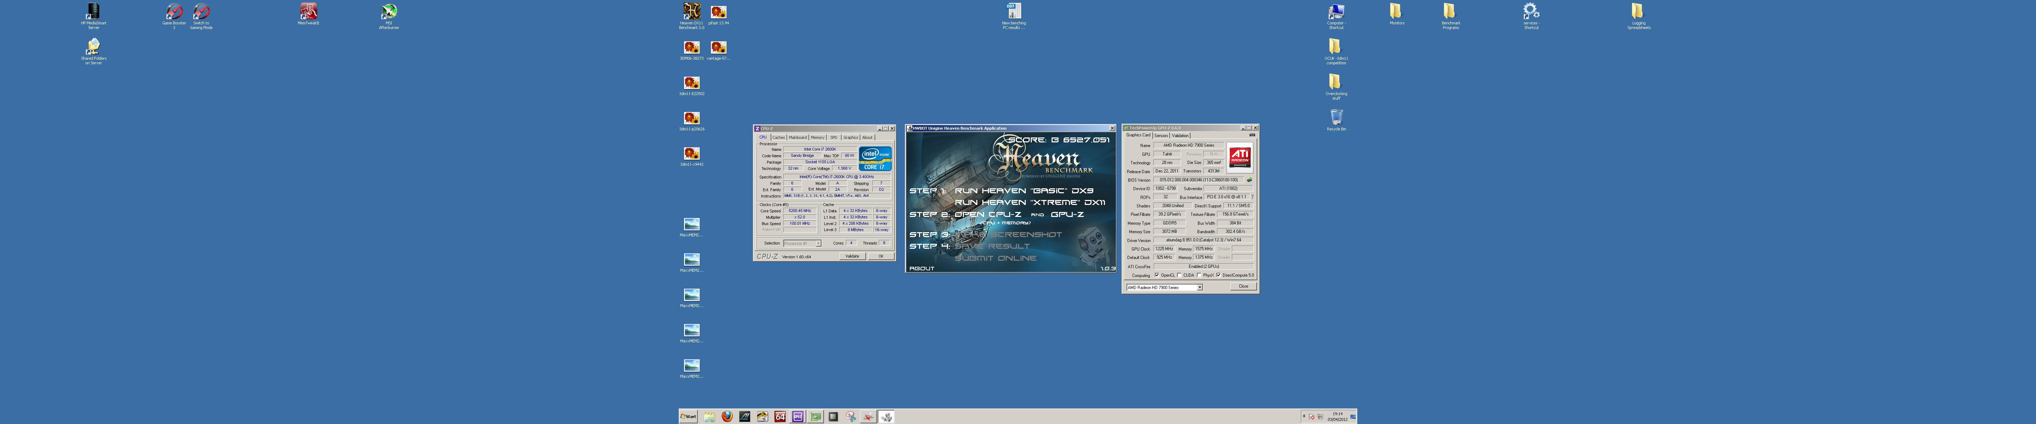Toggle DirectCompute 5.0 checkbox in GPU-Z
This screenshot has height=424, width=2036.
pyautogui.click(x=1218, y=275)
